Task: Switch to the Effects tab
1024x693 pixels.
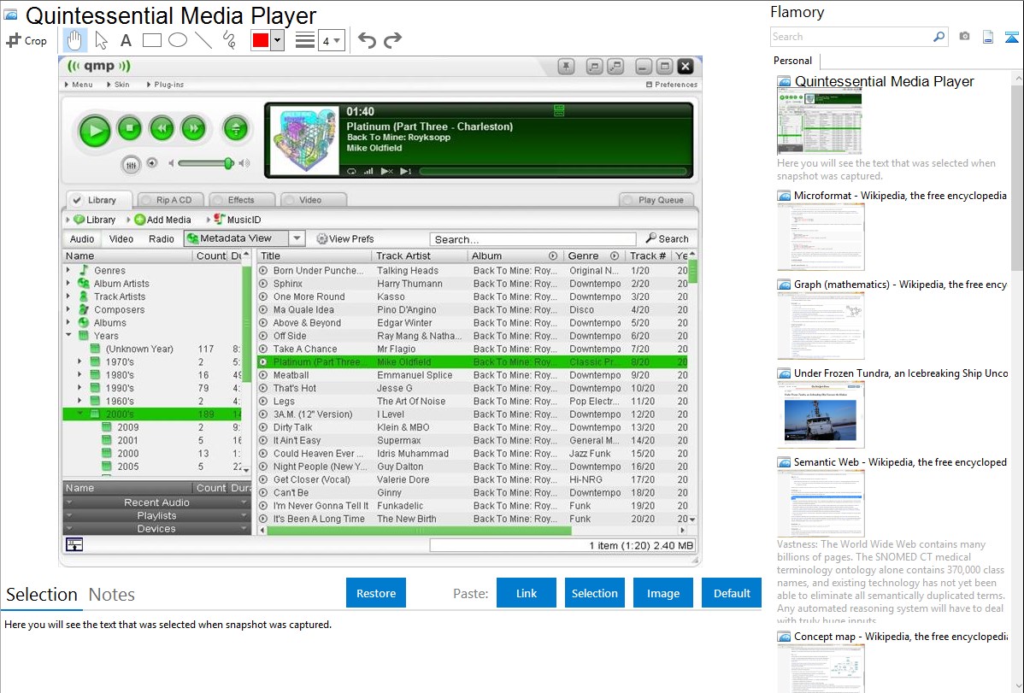Action: click(x=241, y=200)
